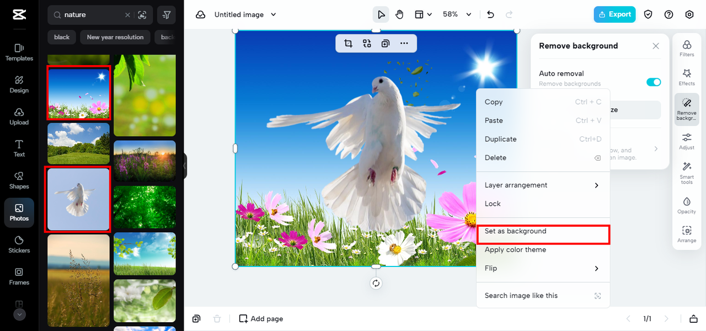This screenshot has height=331, width=706.
Task: Click the shield privacy icon
Action: pyautogui.click(x=648, y=15)
